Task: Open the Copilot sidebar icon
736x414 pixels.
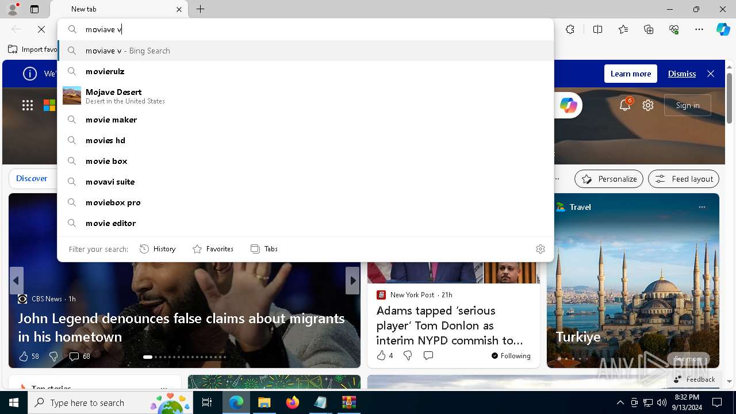Action: [x=723, y=29]
